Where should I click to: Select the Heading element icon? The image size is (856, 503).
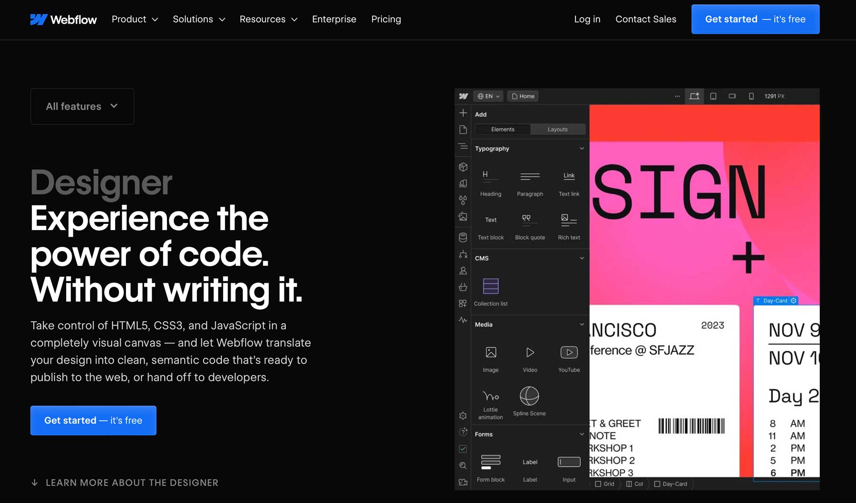point(490,176)
